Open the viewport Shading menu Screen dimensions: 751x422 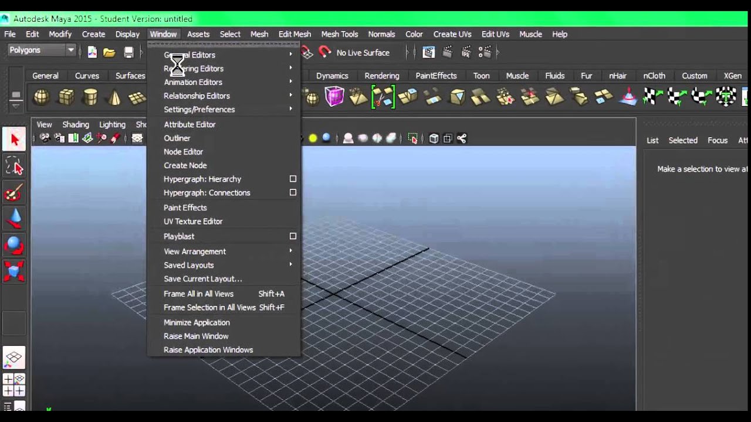[76, 124]
